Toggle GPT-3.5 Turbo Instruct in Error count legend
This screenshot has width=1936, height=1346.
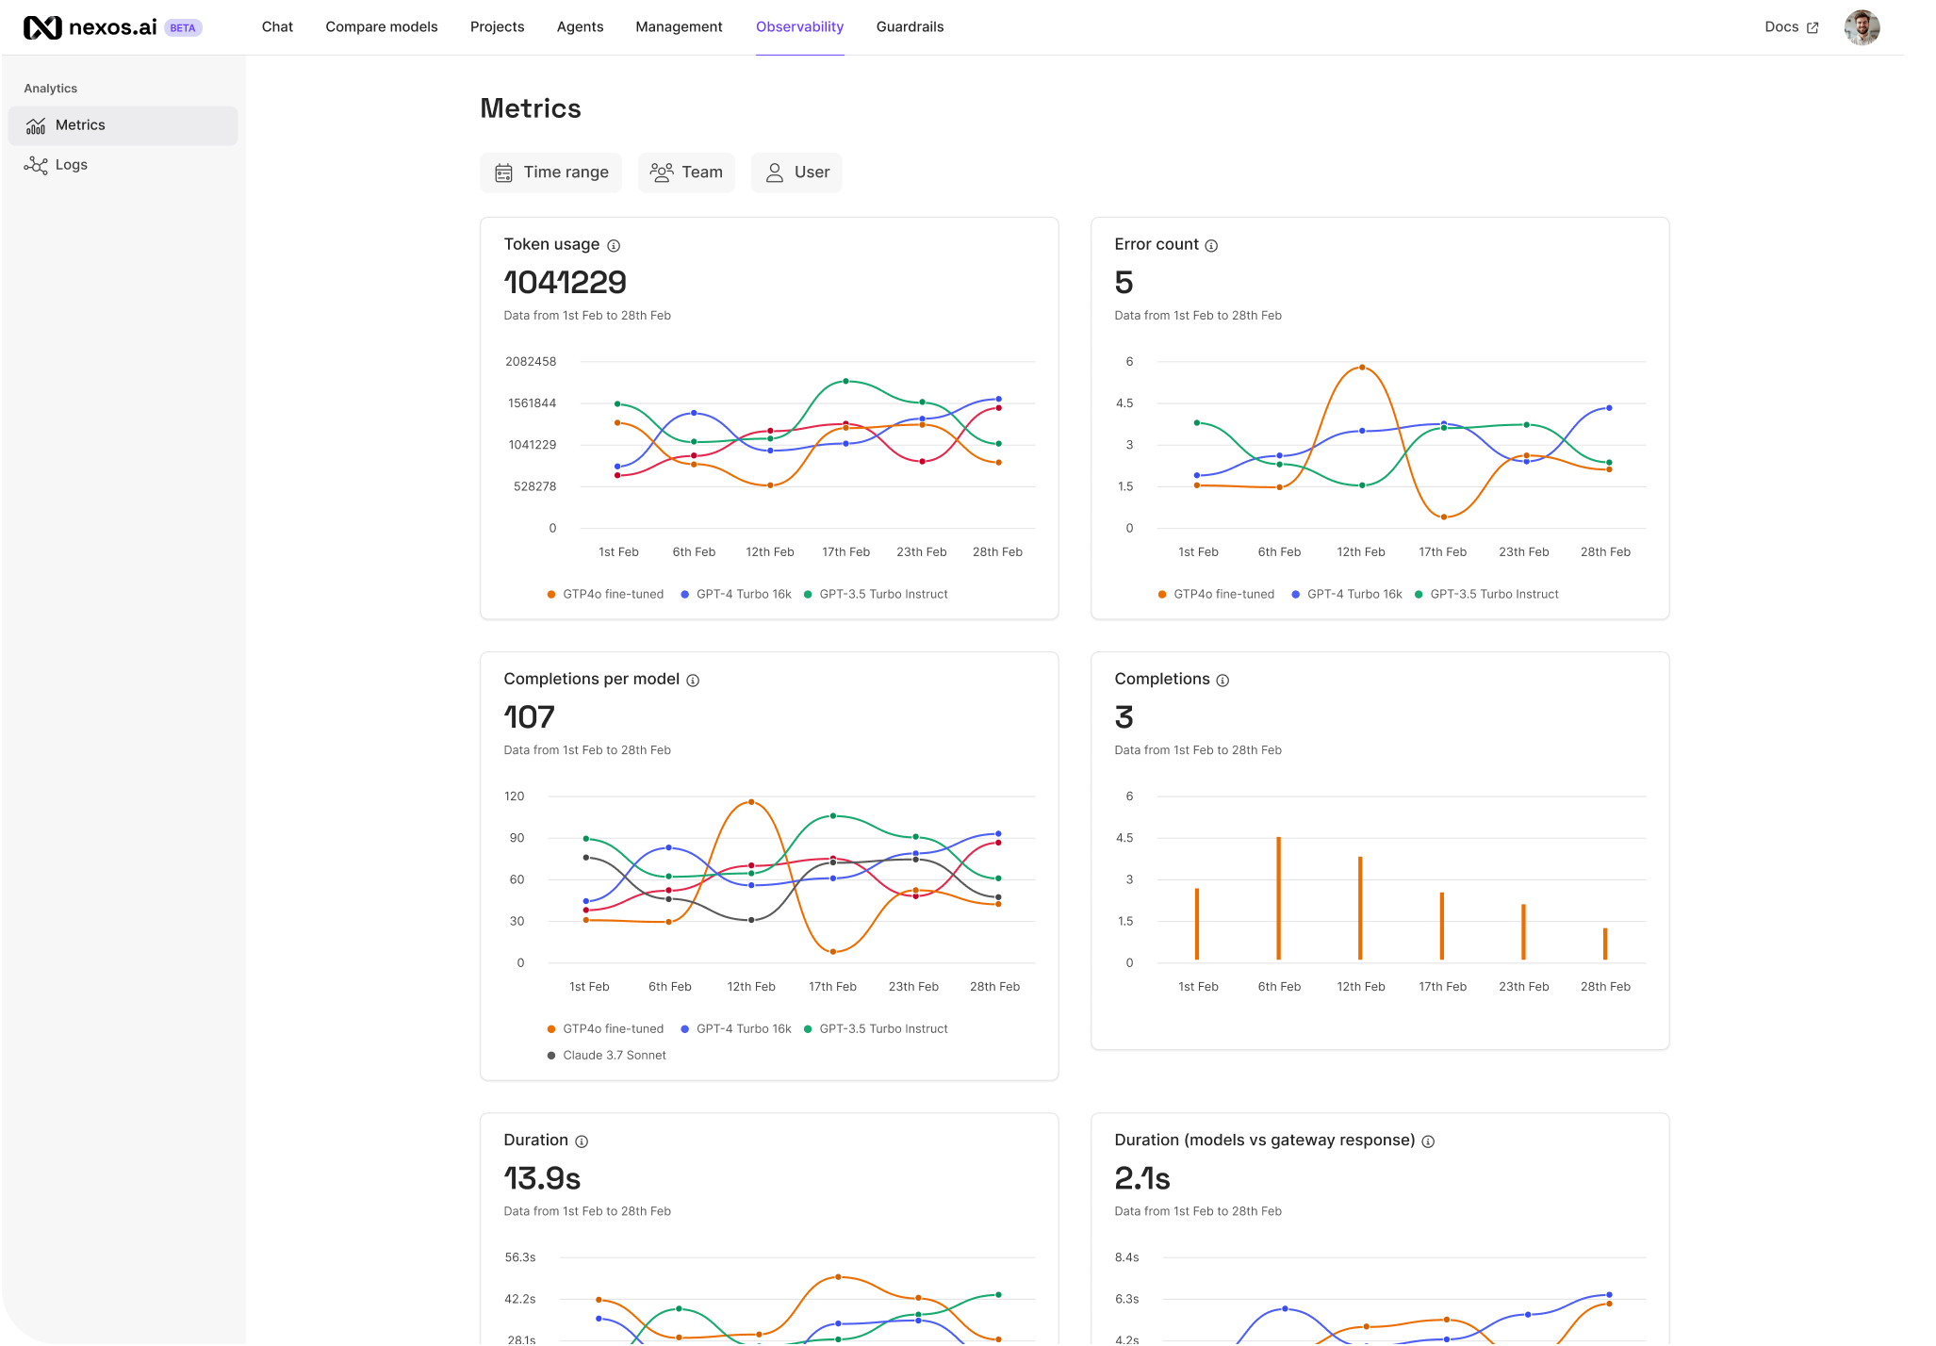pyautogui.click(x=1486, y=594)
